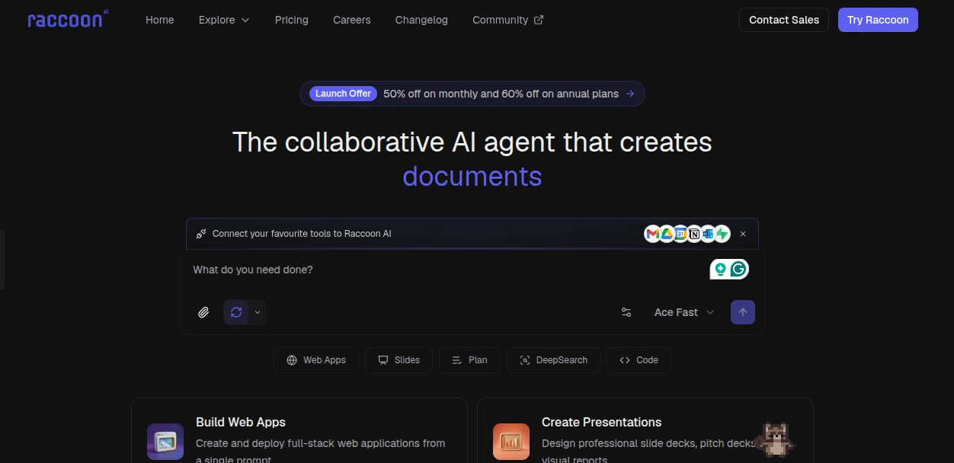Click the Connect your favourite tools text
954x463 pixels.
pyautogui.click(x=302, y=234)
